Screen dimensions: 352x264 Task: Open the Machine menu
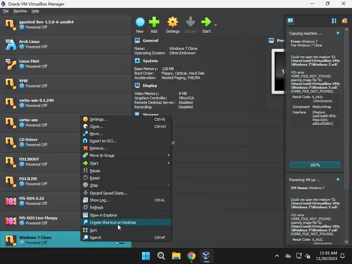point(20,11)
